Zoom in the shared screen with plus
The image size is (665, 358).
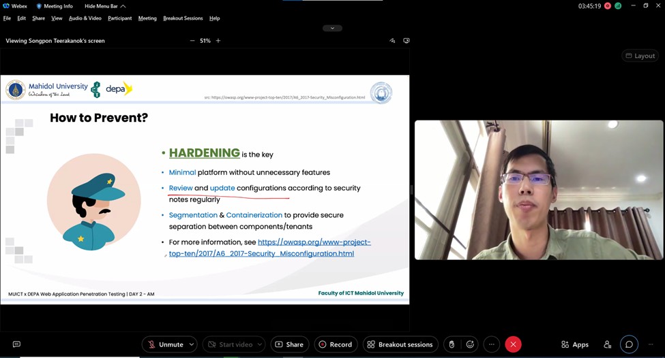click(x=218, y=41)
